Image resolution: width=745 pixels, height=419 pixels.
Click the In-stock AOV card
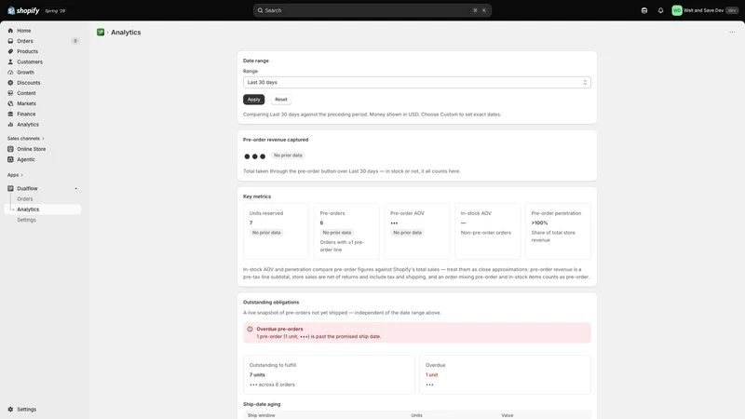[x=487, y=231]
